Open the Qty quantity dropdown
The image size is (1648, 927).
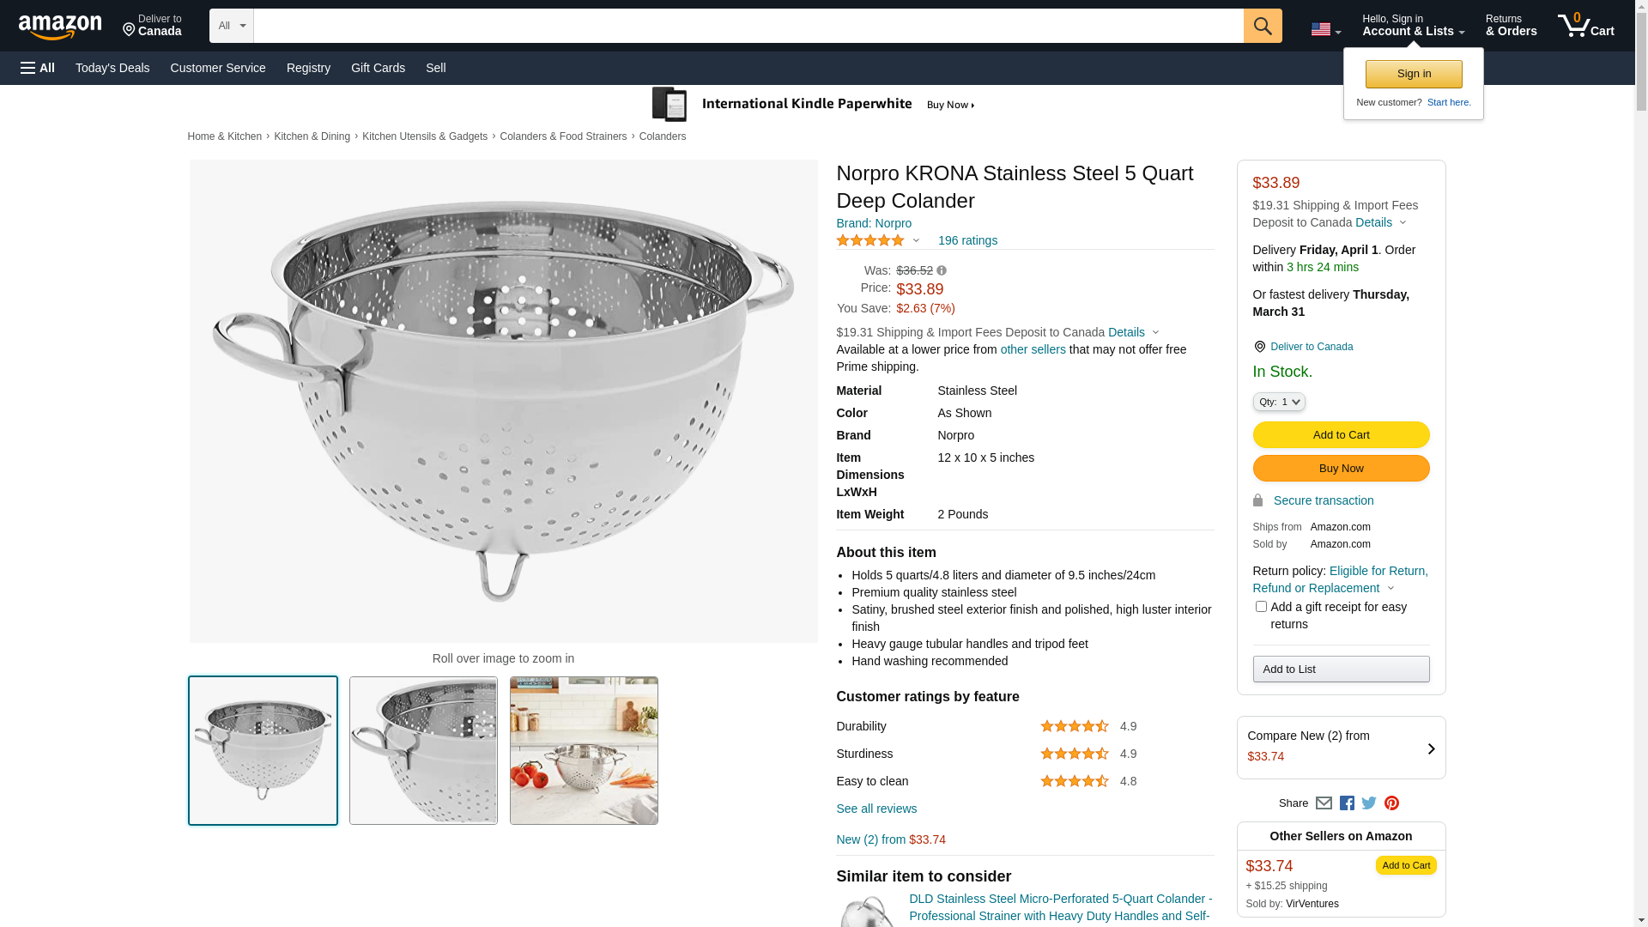pyautogui.click(x=1278, y=402)
